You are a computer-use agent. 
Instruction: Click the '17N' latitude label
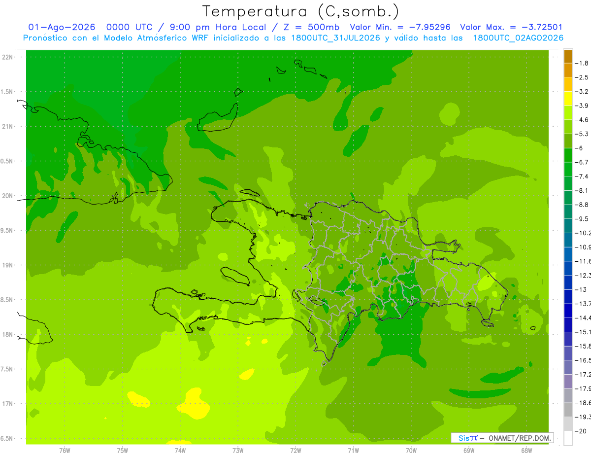pyautogui.click(x=8, y=404)
